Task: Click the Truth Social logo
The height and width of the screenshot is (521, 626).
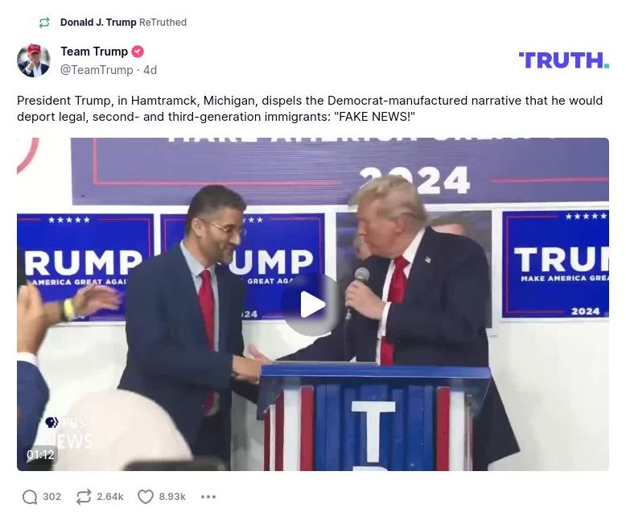Action: (x=564, y=60)
